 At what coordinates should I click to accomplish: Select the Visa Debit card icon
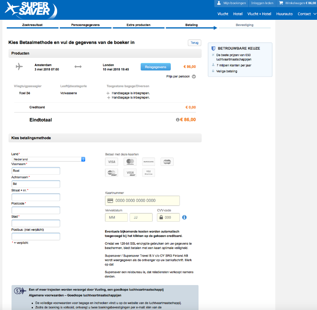click(130, 173)
